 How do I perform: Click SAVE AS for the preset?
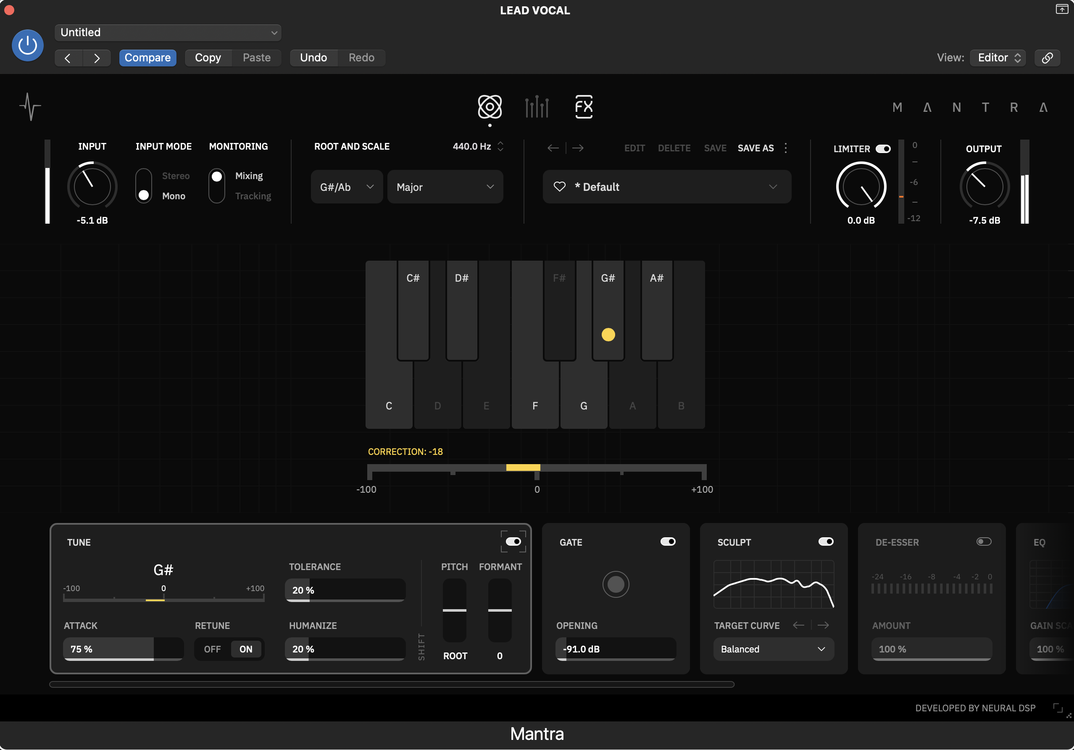point(755,148)
